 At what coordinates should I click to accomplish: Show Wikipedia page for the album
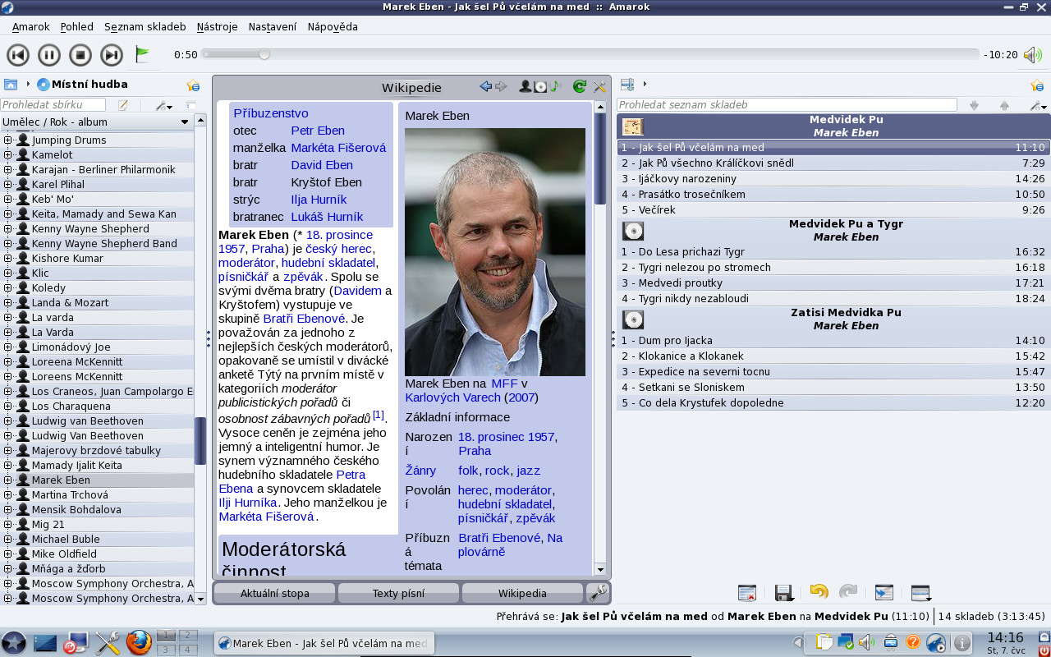[x=540, y=86]
